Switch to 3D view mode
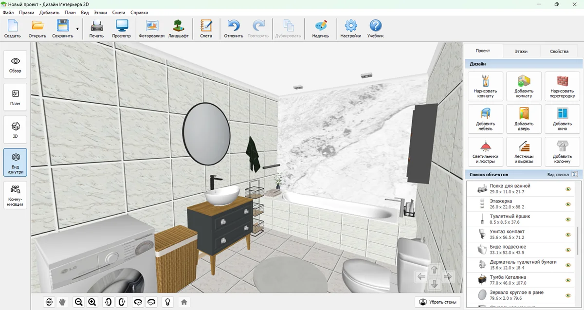 click(x=16, y=129)
